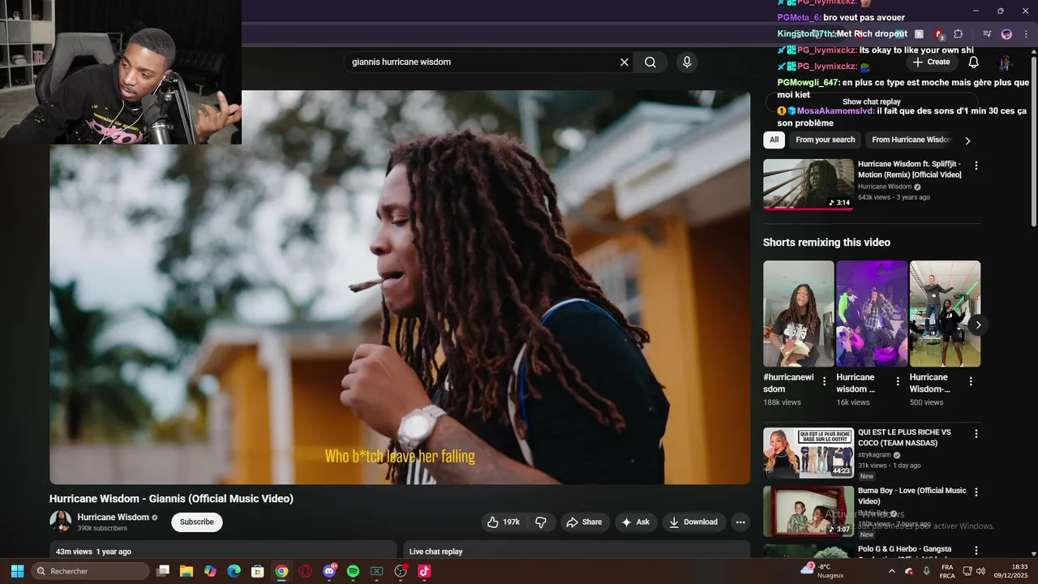Select the From your search chip

tap(826, 140)
